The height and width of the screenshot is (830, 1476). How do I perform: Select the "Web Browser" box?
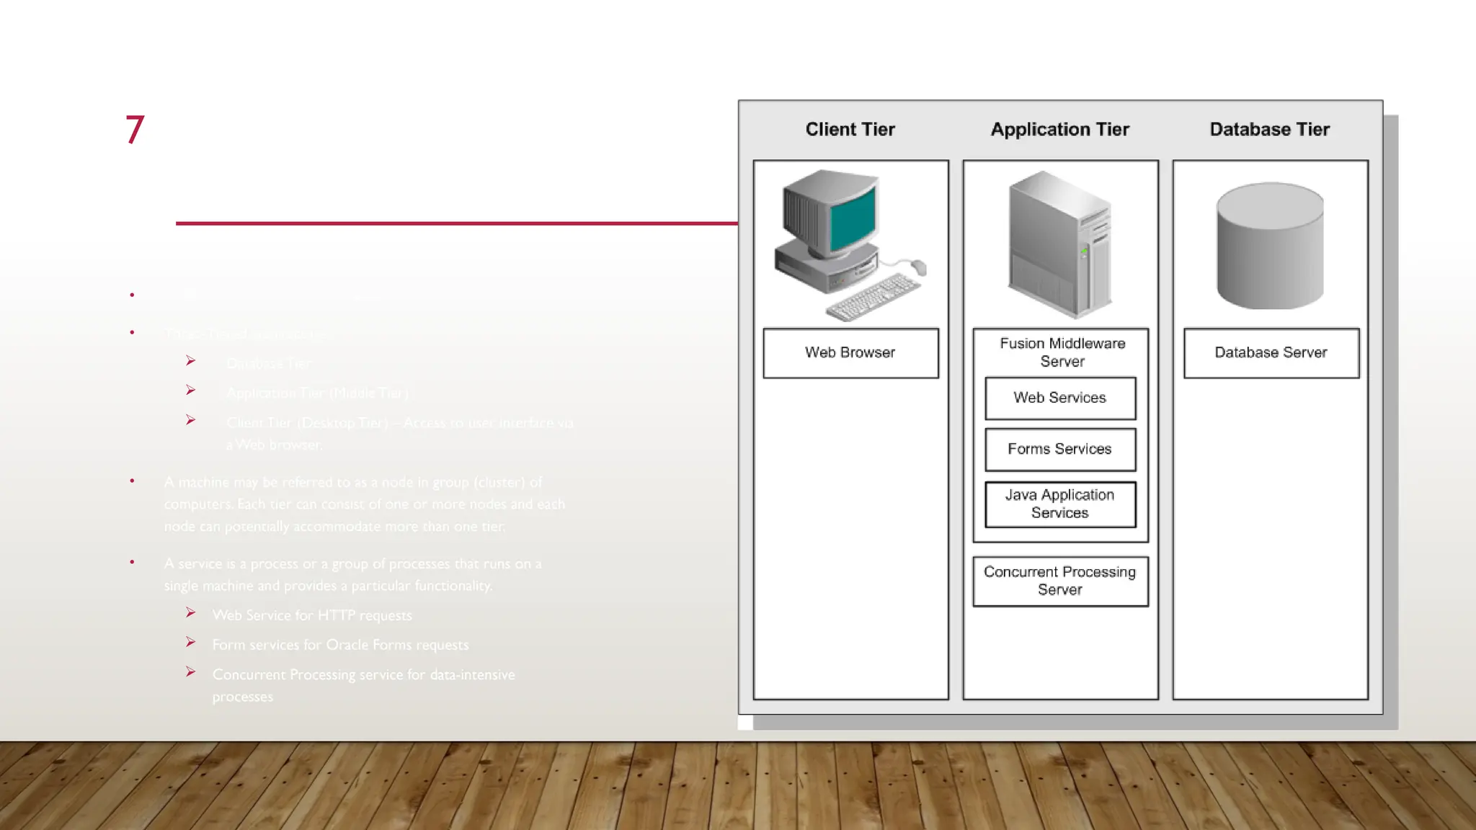pos(850,353)
